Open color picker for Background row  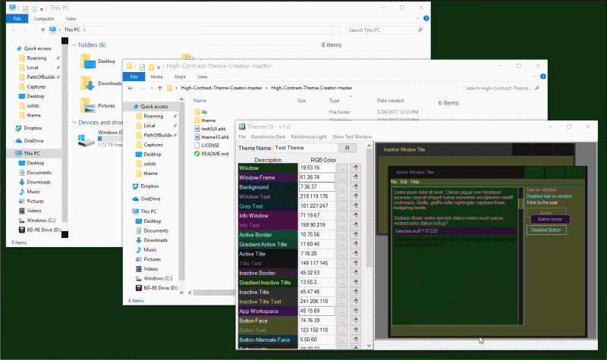(x=342, y=186)
